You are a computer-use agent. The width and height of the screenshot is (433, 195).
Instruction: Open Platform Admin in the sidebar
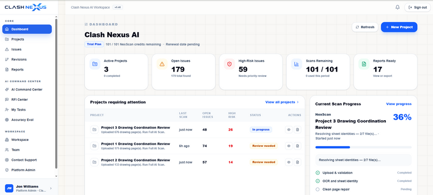[27, 170]
